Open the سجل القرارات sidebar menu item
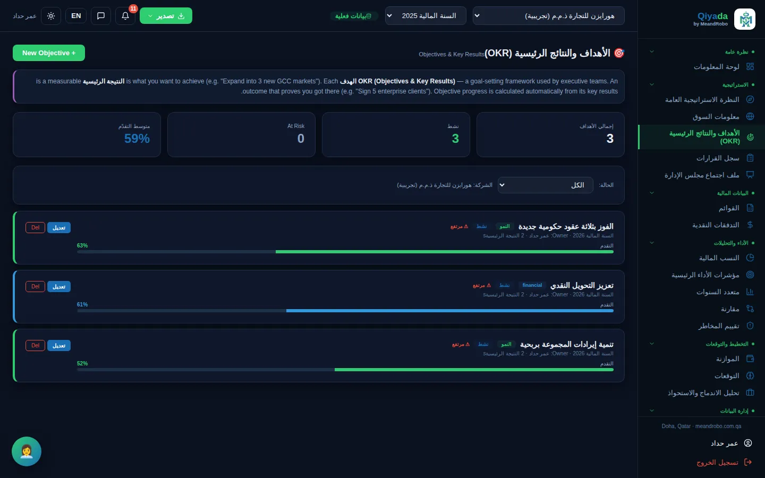 (701, 158)
